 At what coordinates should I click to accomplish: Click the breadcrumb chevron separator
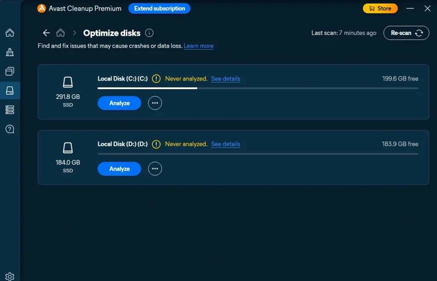point(74,33)
